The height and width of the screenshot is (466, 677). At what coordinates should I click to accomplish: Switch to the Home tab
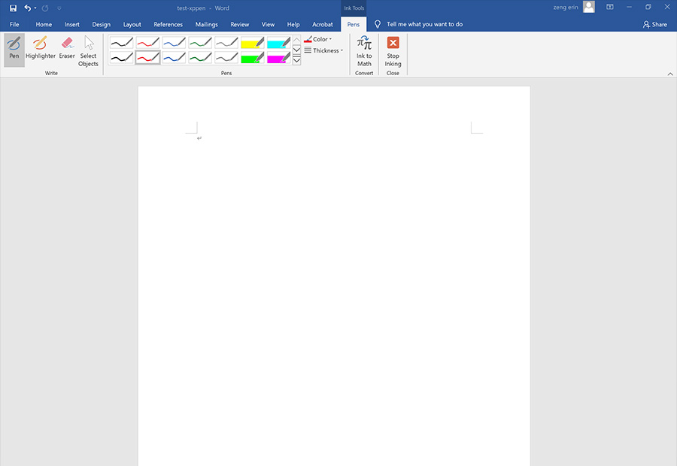pos(44,25)
